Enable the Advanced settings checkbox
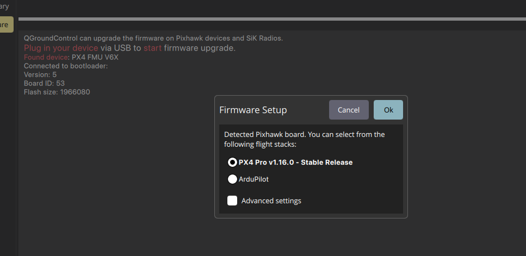 point(232,201)
